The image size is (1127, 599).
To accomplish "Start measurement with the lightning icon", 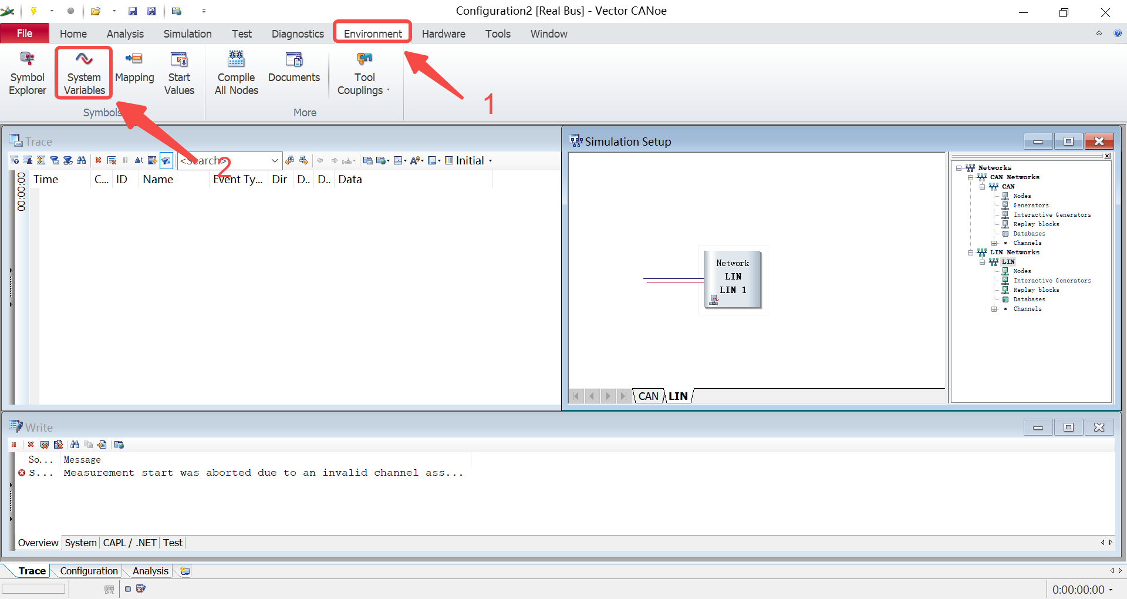I will 34,11.
